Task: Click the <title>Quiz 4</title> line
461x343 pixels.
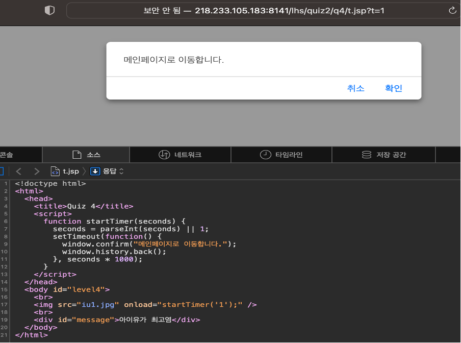Action: [84, 206]
